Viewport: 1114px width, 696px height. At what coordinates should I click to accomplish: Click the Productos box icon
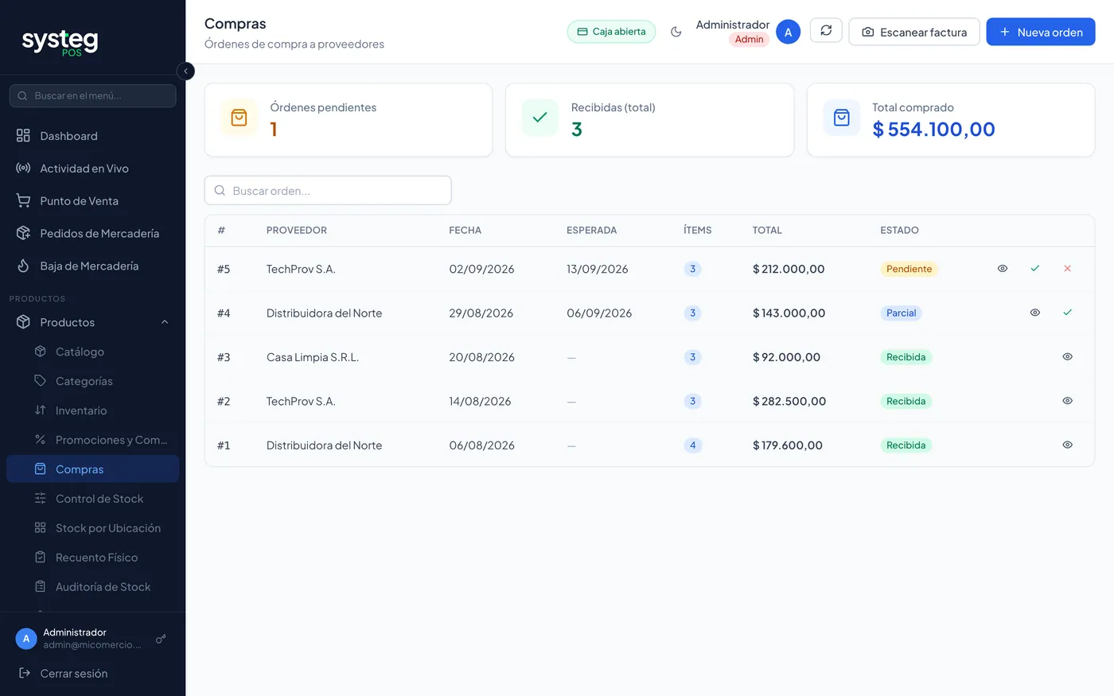pyautogui.click(x=23, y=322)
